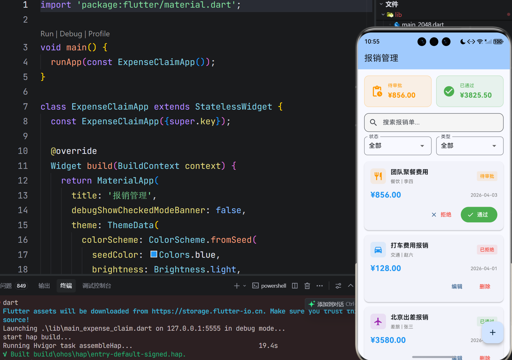Open terminal more actions ellipsis menu

tap(319, 286)
